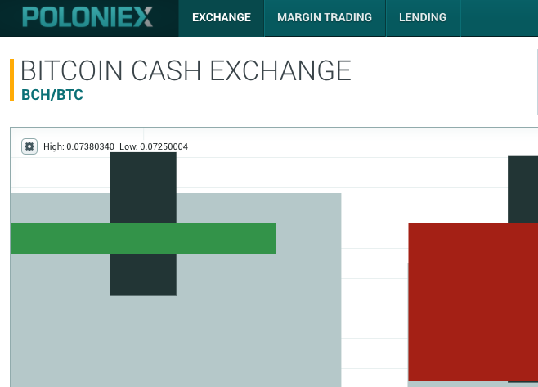The width and height of the screenshot is (538, 387).
Task: Select the red candlestick body
Action: point(473,302)
